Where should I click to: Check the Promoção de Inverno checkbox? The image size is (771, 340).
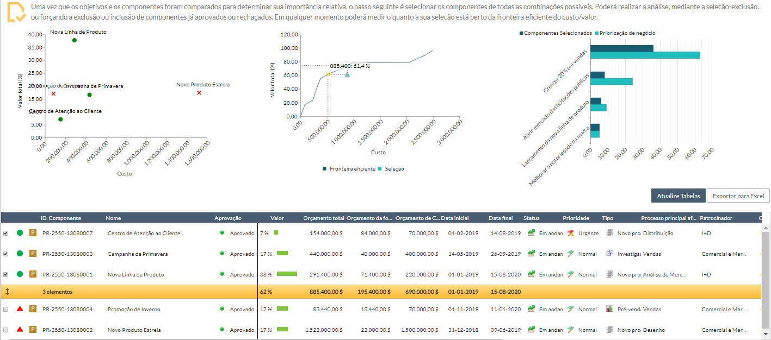click(x=6, y=309)
